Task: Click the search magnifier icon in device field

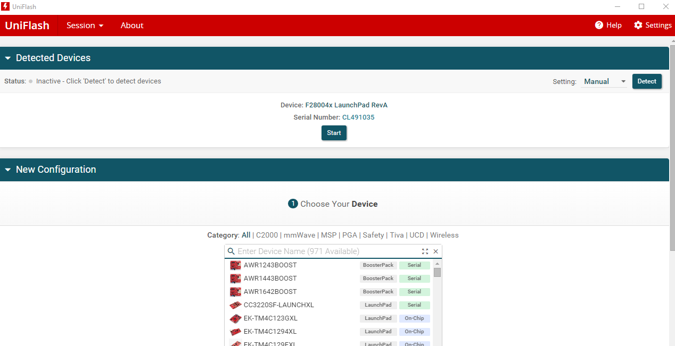Action: [231, 251]
